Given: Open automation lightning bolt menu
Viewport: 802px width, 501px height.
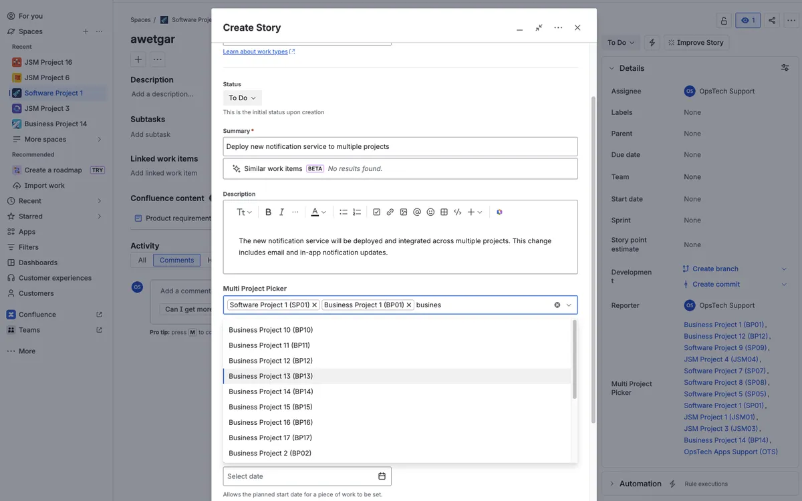Looking at the screenshot, I should pyautogui.click(x=652, y=42).
